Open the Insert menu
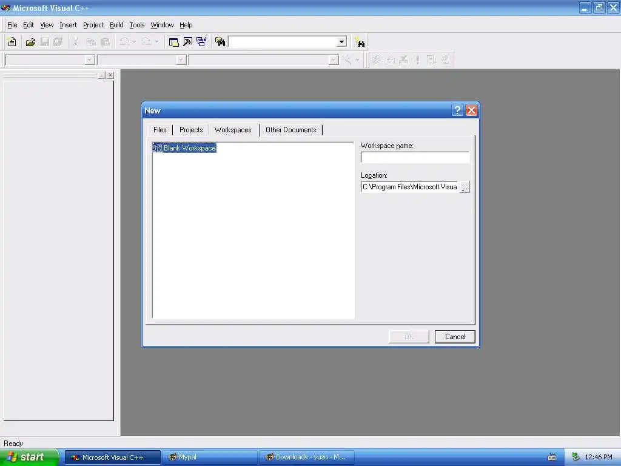 click(x=68, y=25)
